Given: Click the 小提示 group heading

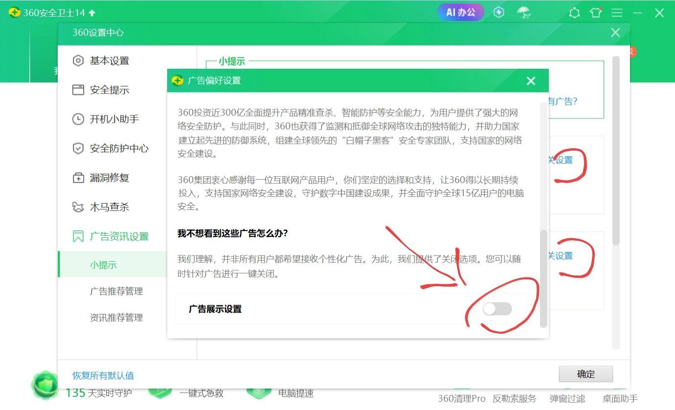Looking at the screenshot, I should click(x=232, y=61).
